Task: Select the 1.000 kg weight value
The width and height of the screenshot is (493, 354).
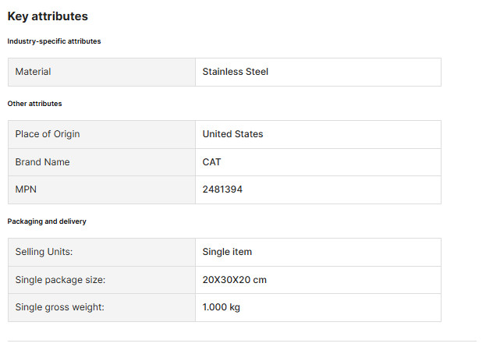Action: [x=221, y=307]
